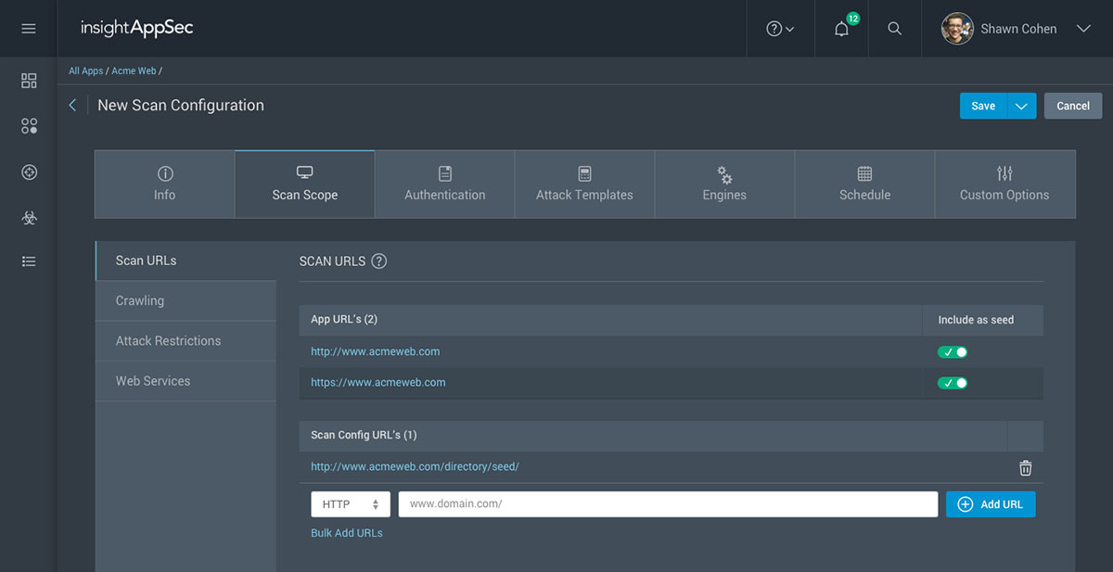The width and height of the screenshot is (1113, 572).
Task: Expand the Save button dropdown arrow
Action: pos(1021,106)
